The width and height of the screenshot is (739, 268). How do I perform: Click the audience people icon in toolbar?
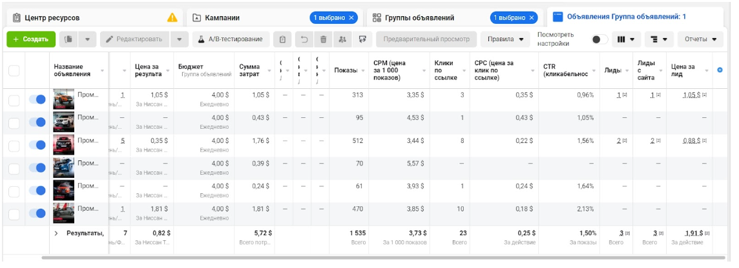click(342, 39)
